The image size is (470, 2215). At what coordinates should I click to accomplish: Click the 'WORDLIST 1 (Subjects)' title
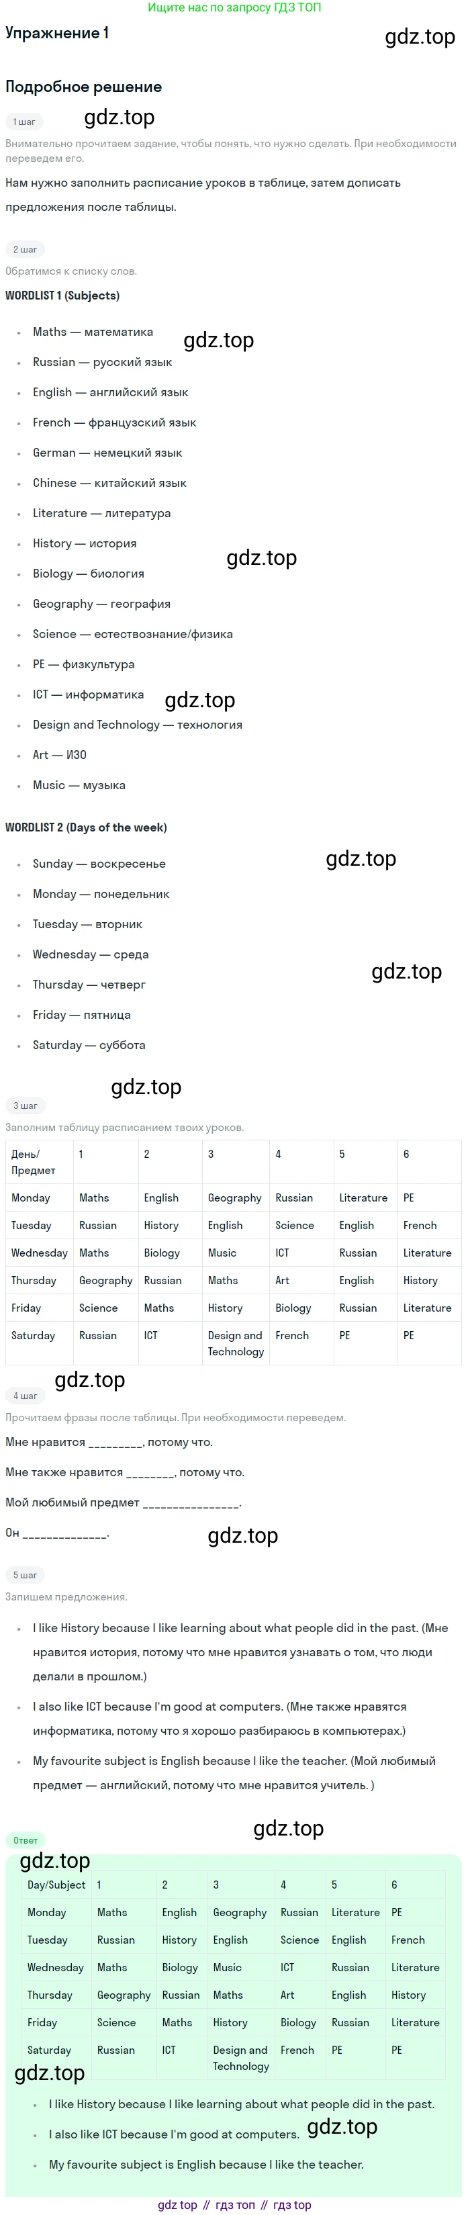click(62, 296)
